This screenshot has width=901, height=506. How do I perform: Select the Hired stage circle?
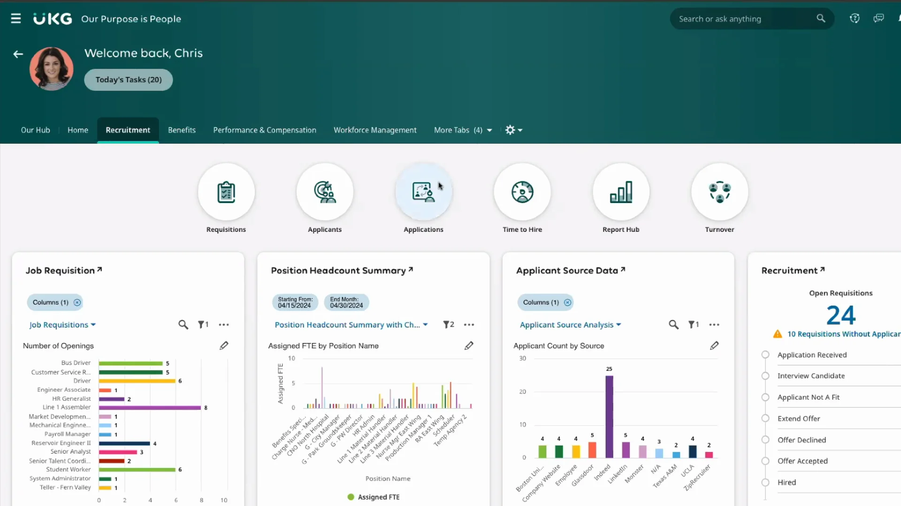pyautogui.click(x=765, y=482)
